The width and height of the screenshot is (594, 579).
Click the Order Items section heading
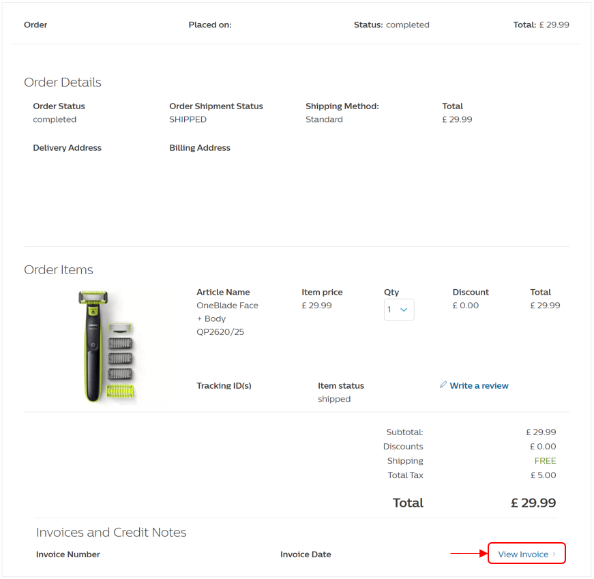[x=59, y=270]
